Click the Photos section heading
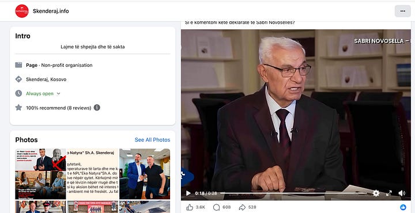Image resolution: width=415 pixels, height=213 pixels. click(x=27, y=140)
